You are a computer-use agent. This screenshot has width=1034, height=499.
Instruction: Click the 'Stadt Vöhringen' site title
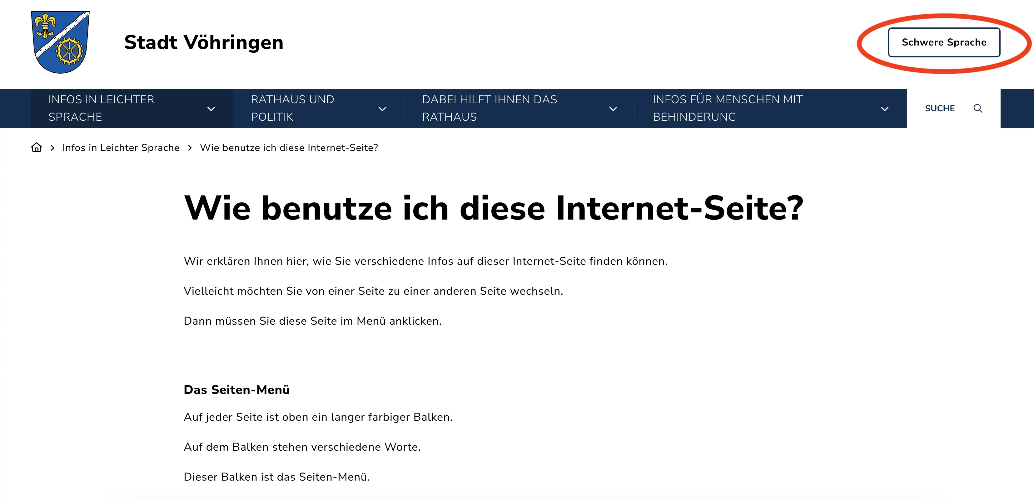203,42
